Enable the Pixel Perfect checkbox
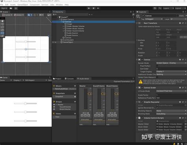The height and width of the screenshot is (145, 187). tap(157, 66)
